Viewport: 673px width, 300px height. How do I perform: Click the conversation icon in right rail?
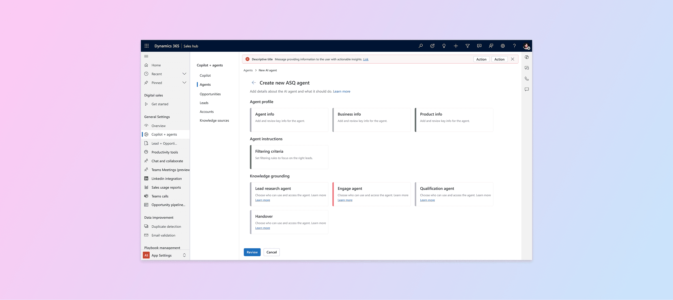(527, 68)
